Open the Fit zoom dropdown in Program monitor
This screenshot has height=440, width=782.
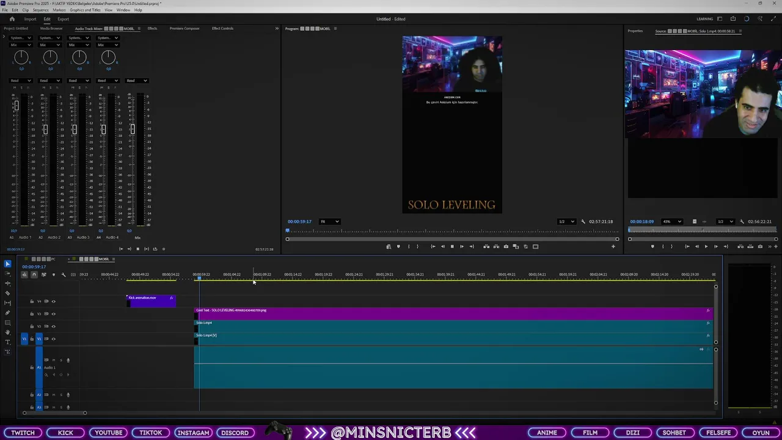click(330, 221)
